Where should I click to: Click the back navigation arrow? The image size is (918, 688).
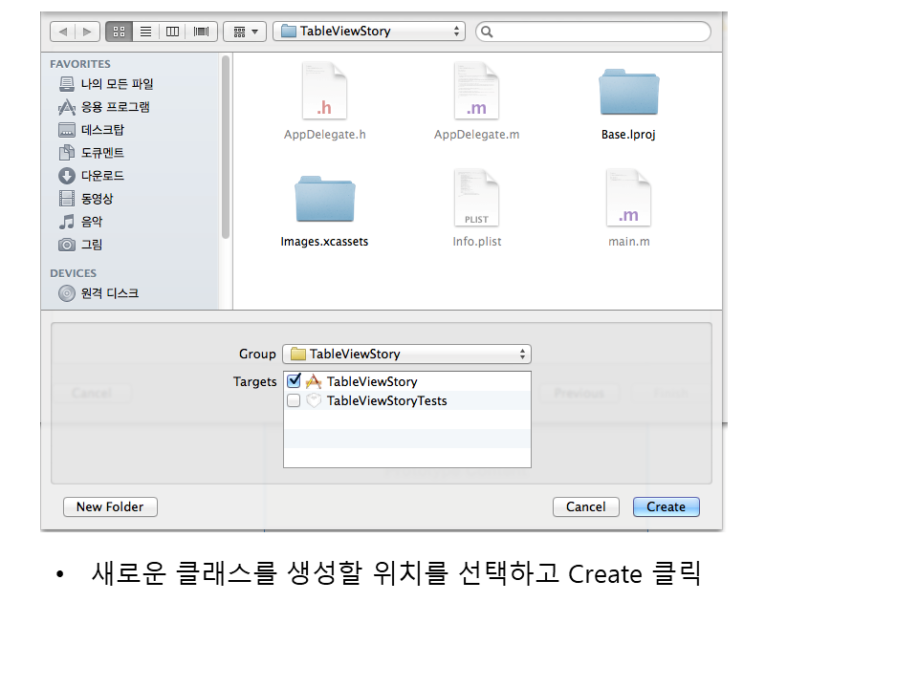coord(63,32)
